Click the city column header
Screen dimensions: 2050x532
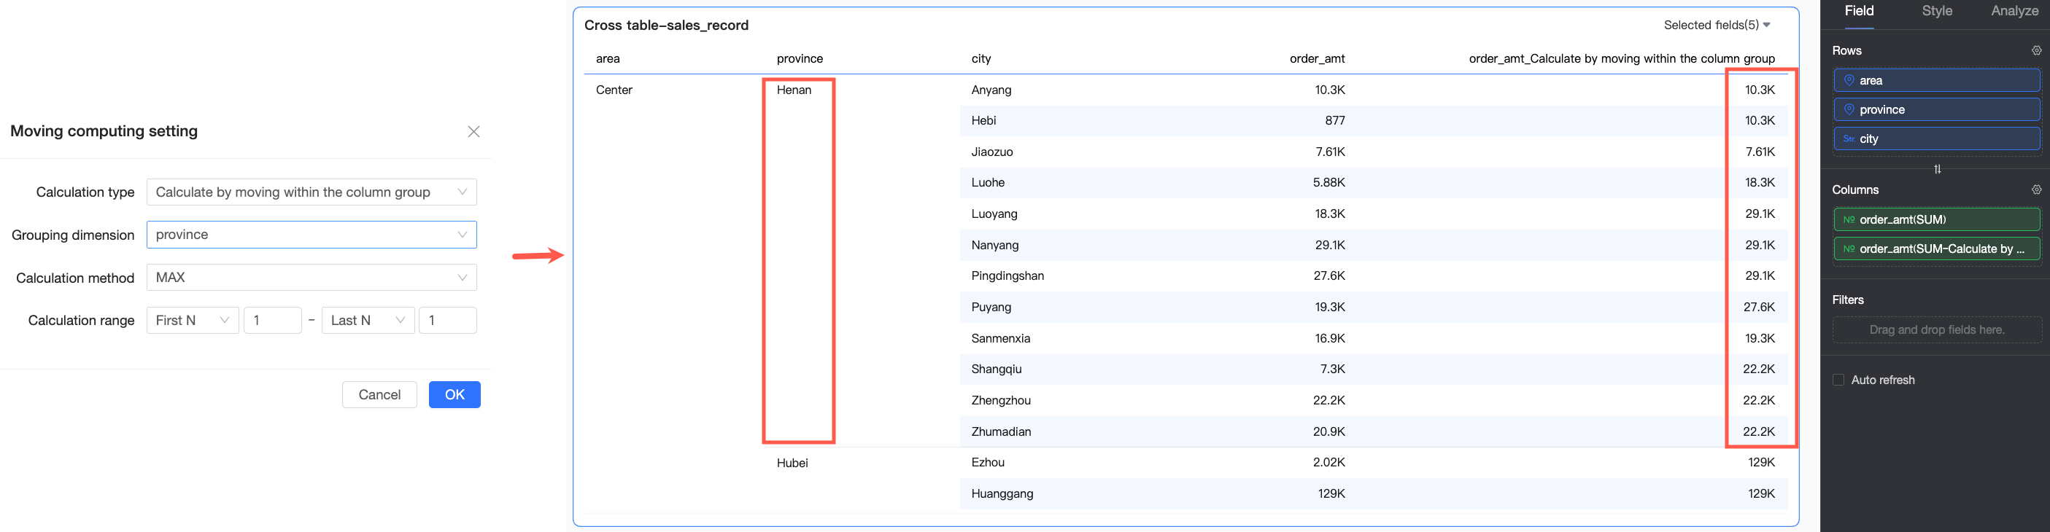[x=981, y=59]
